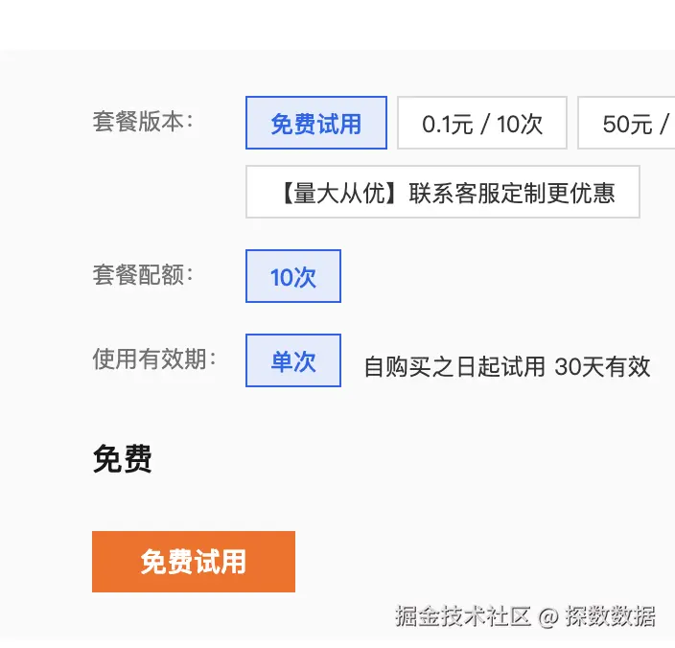Click the 30天有效 validity note
Screen dimensions: 675x648
pyautogui.click(x=602, y=366)
